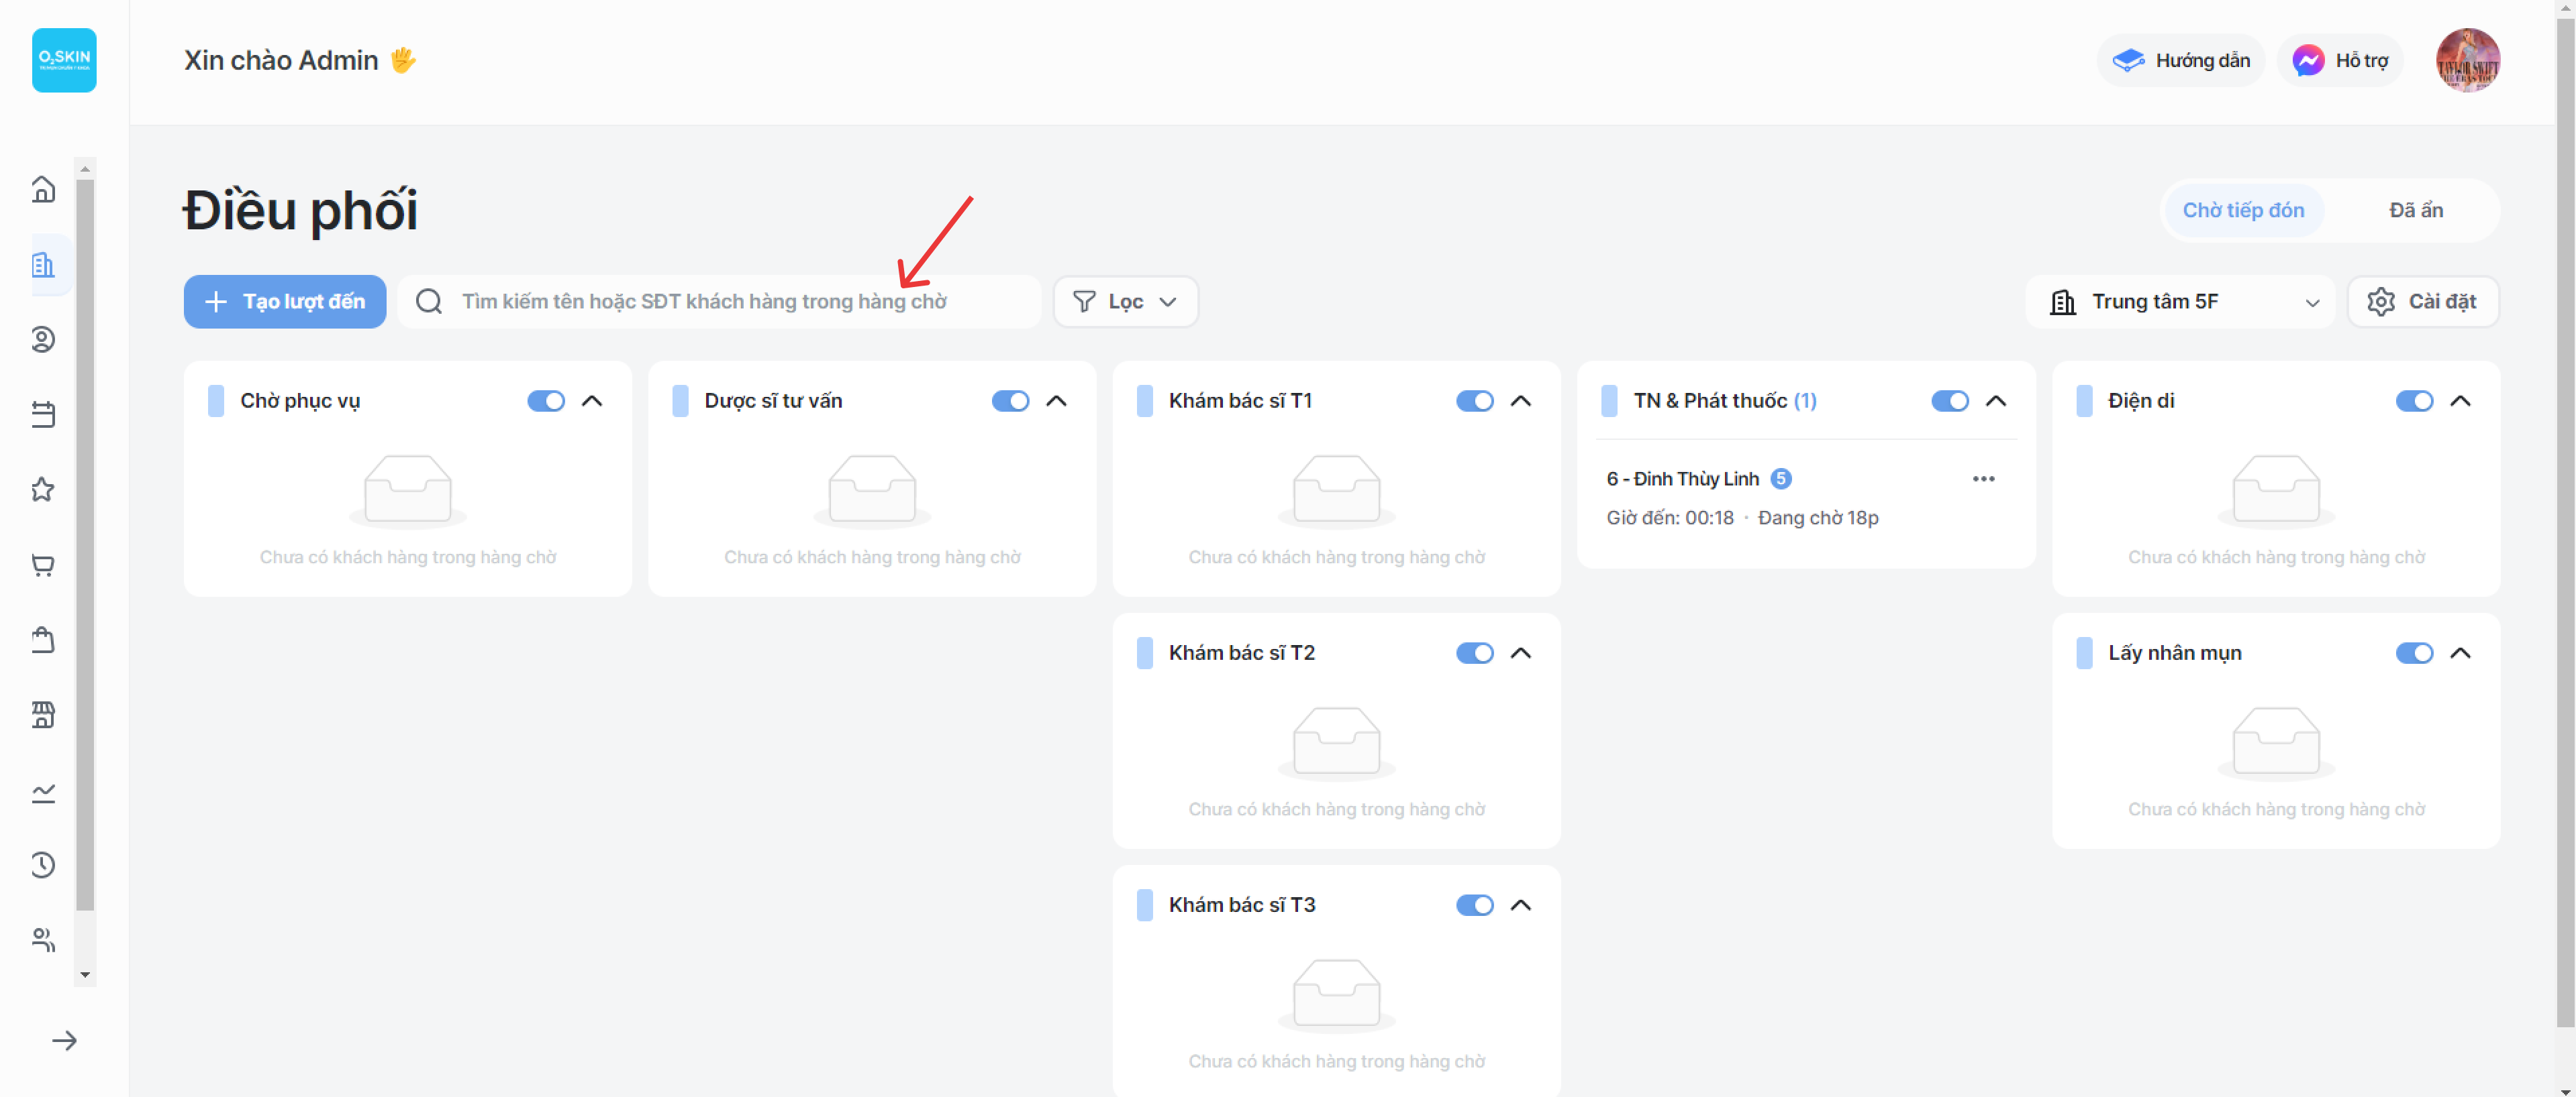Open the home icon in sidebar
This screenshot has height=1097, width=2576.
43,189
